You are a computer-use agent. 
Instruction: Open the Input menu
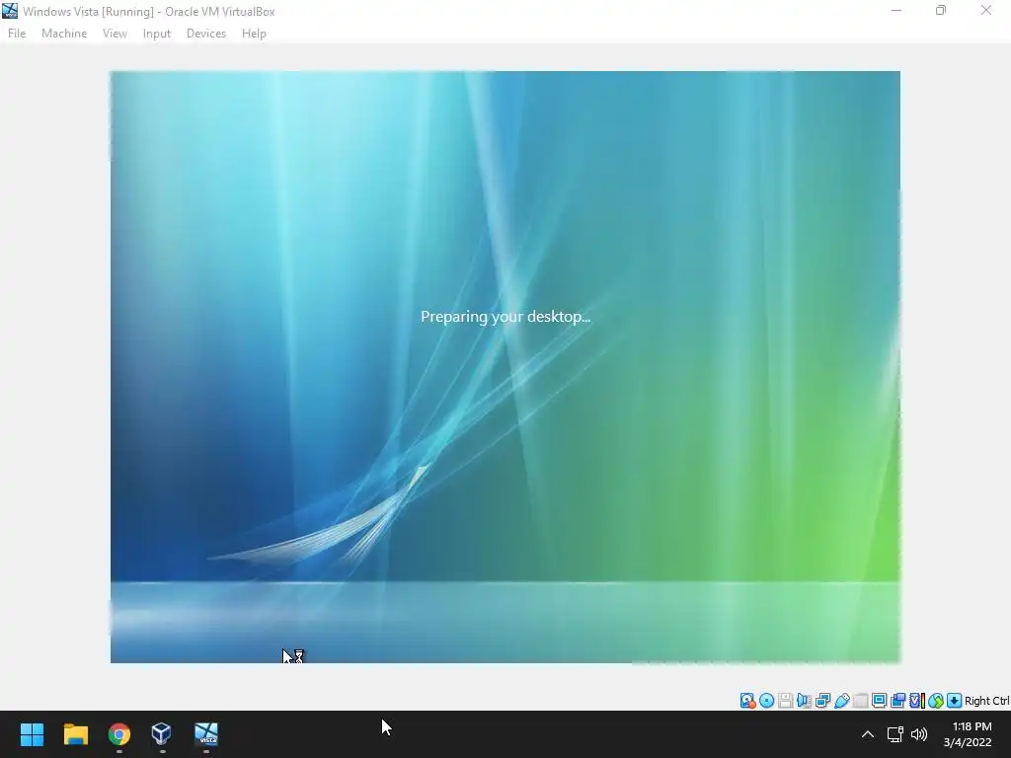157,34
